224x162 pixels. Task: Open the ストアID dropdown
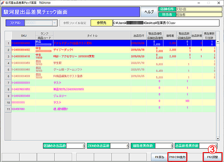click(54, 23)
